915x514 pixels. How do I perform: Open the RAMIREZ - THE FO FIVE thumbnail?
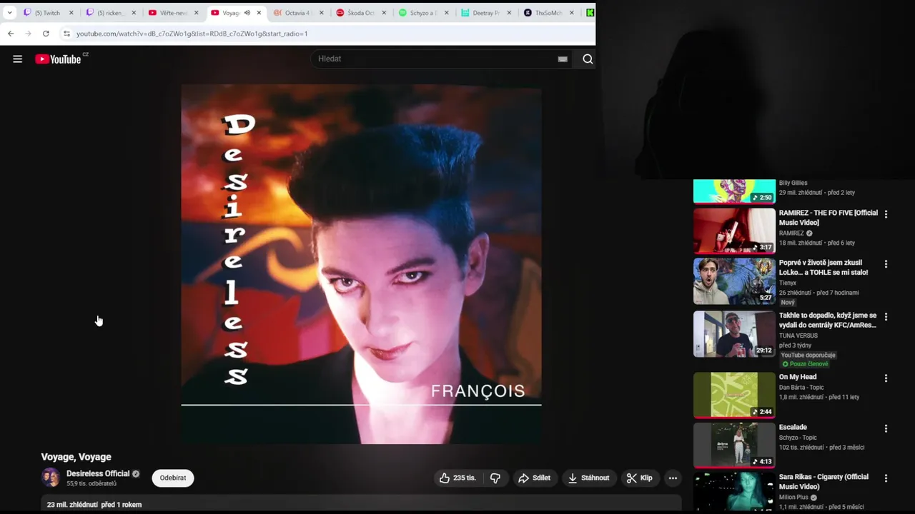point(734,231)
